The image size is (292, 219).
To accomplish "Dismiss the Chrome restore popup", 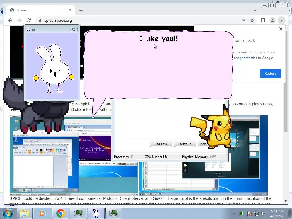I will coord(281,29).
